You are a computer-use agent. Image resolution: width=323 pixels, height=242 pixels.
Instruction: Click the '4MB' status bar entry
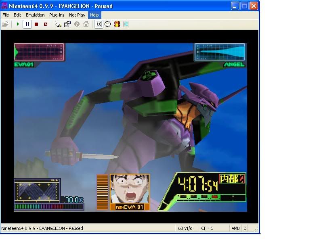pos(235,228)
